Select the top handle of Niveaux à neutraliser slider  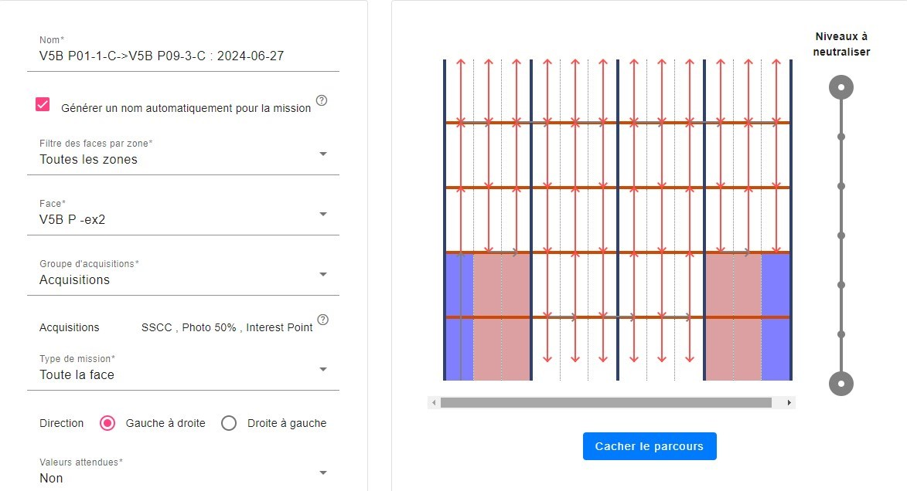(x=841, y=87)
